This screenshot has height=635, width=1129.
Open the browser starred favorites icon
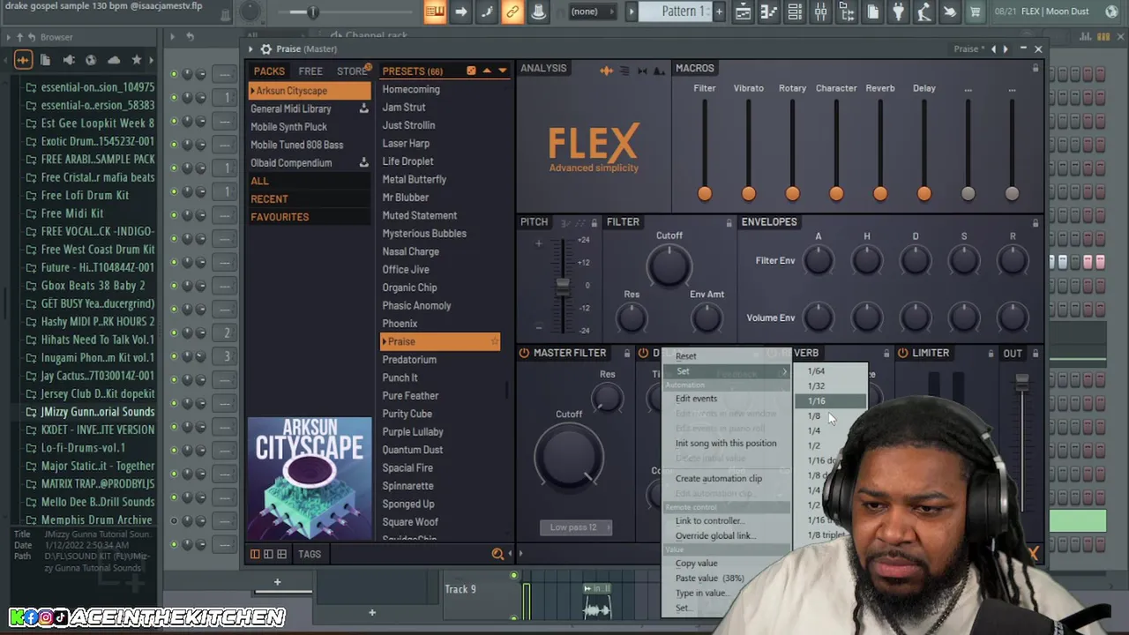(137, 60)
